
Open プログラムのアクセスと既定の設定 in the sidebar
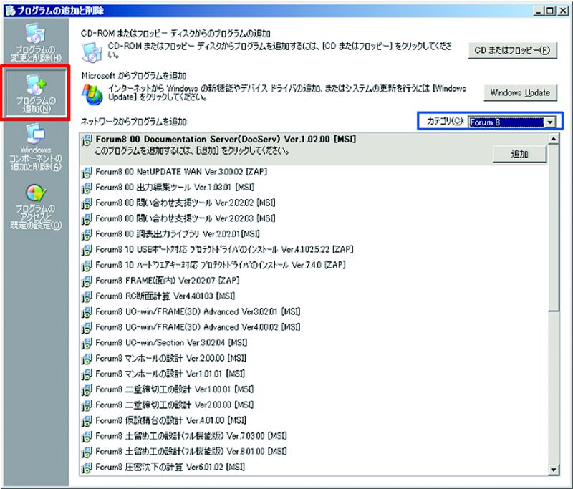36,207
